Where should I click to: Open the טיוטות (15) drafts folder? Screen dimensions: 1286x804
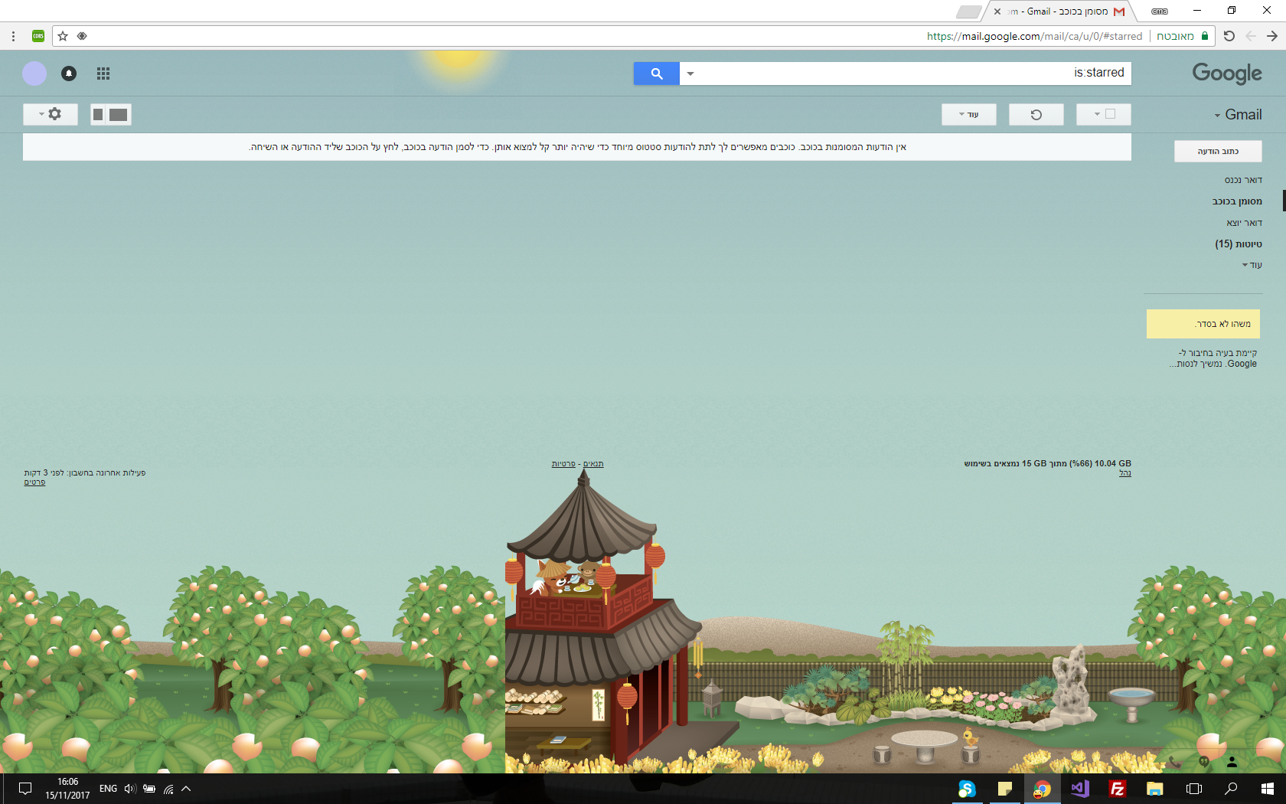coord(1239,244)
